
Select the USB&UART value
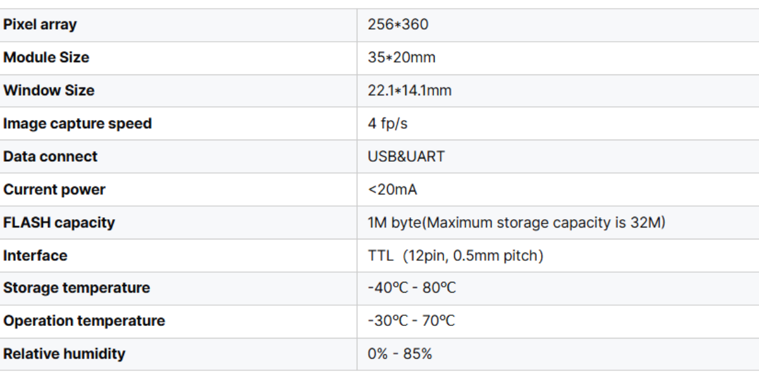click(406, 157)
